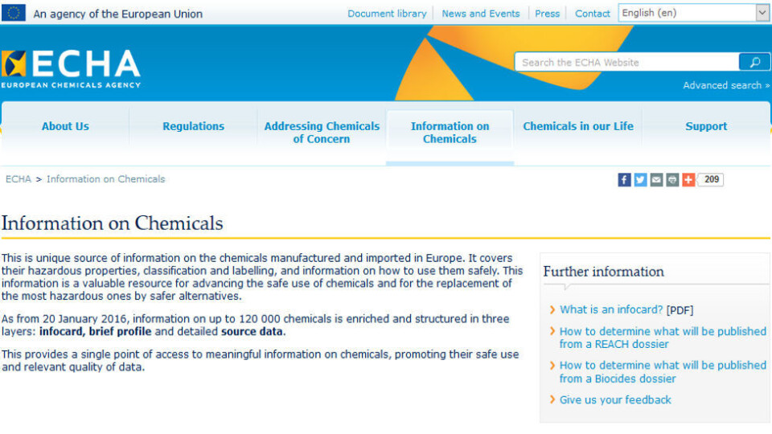Viewport: 772px width, 434px height.
Task: Open Give us your feedback link
Action: pos(615,400)
